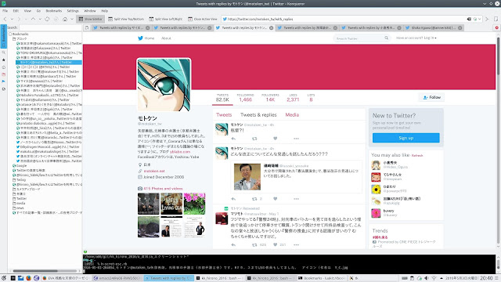501x282 pixels.
Task: Click the Go arrow beside address bar
Action: pyautogui.click(x=487, y=19)
